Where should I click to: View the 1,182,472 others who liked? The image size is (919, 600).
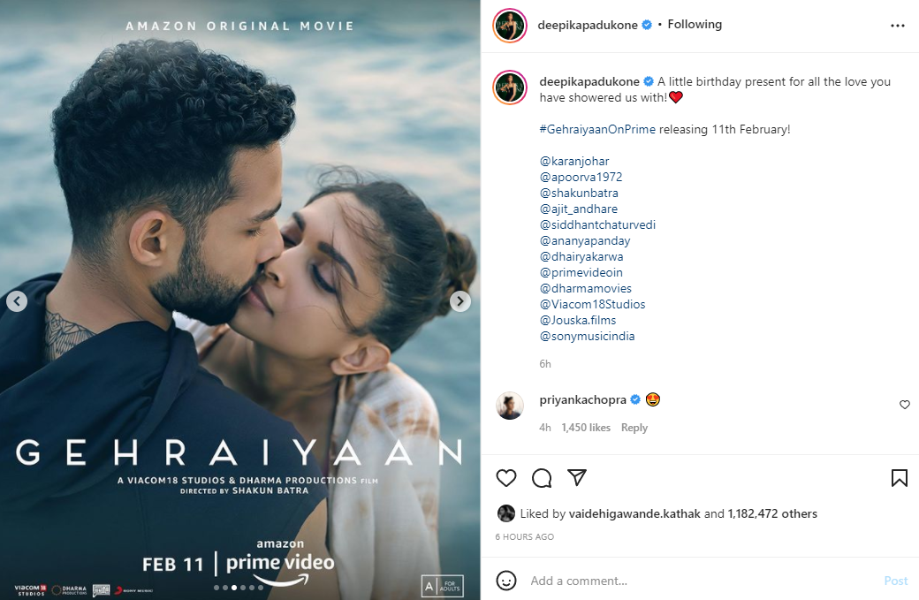772,514
